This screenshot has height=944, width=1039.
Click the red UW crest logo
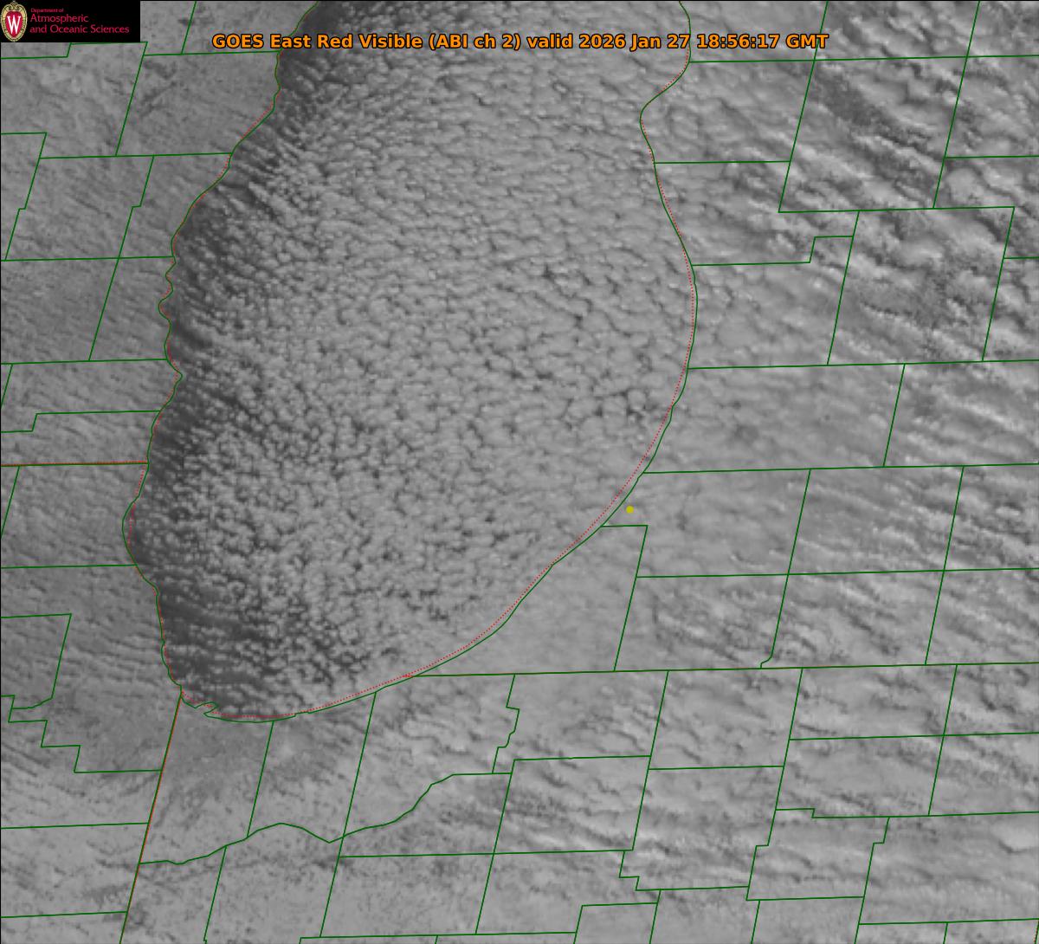click(15, 22)
